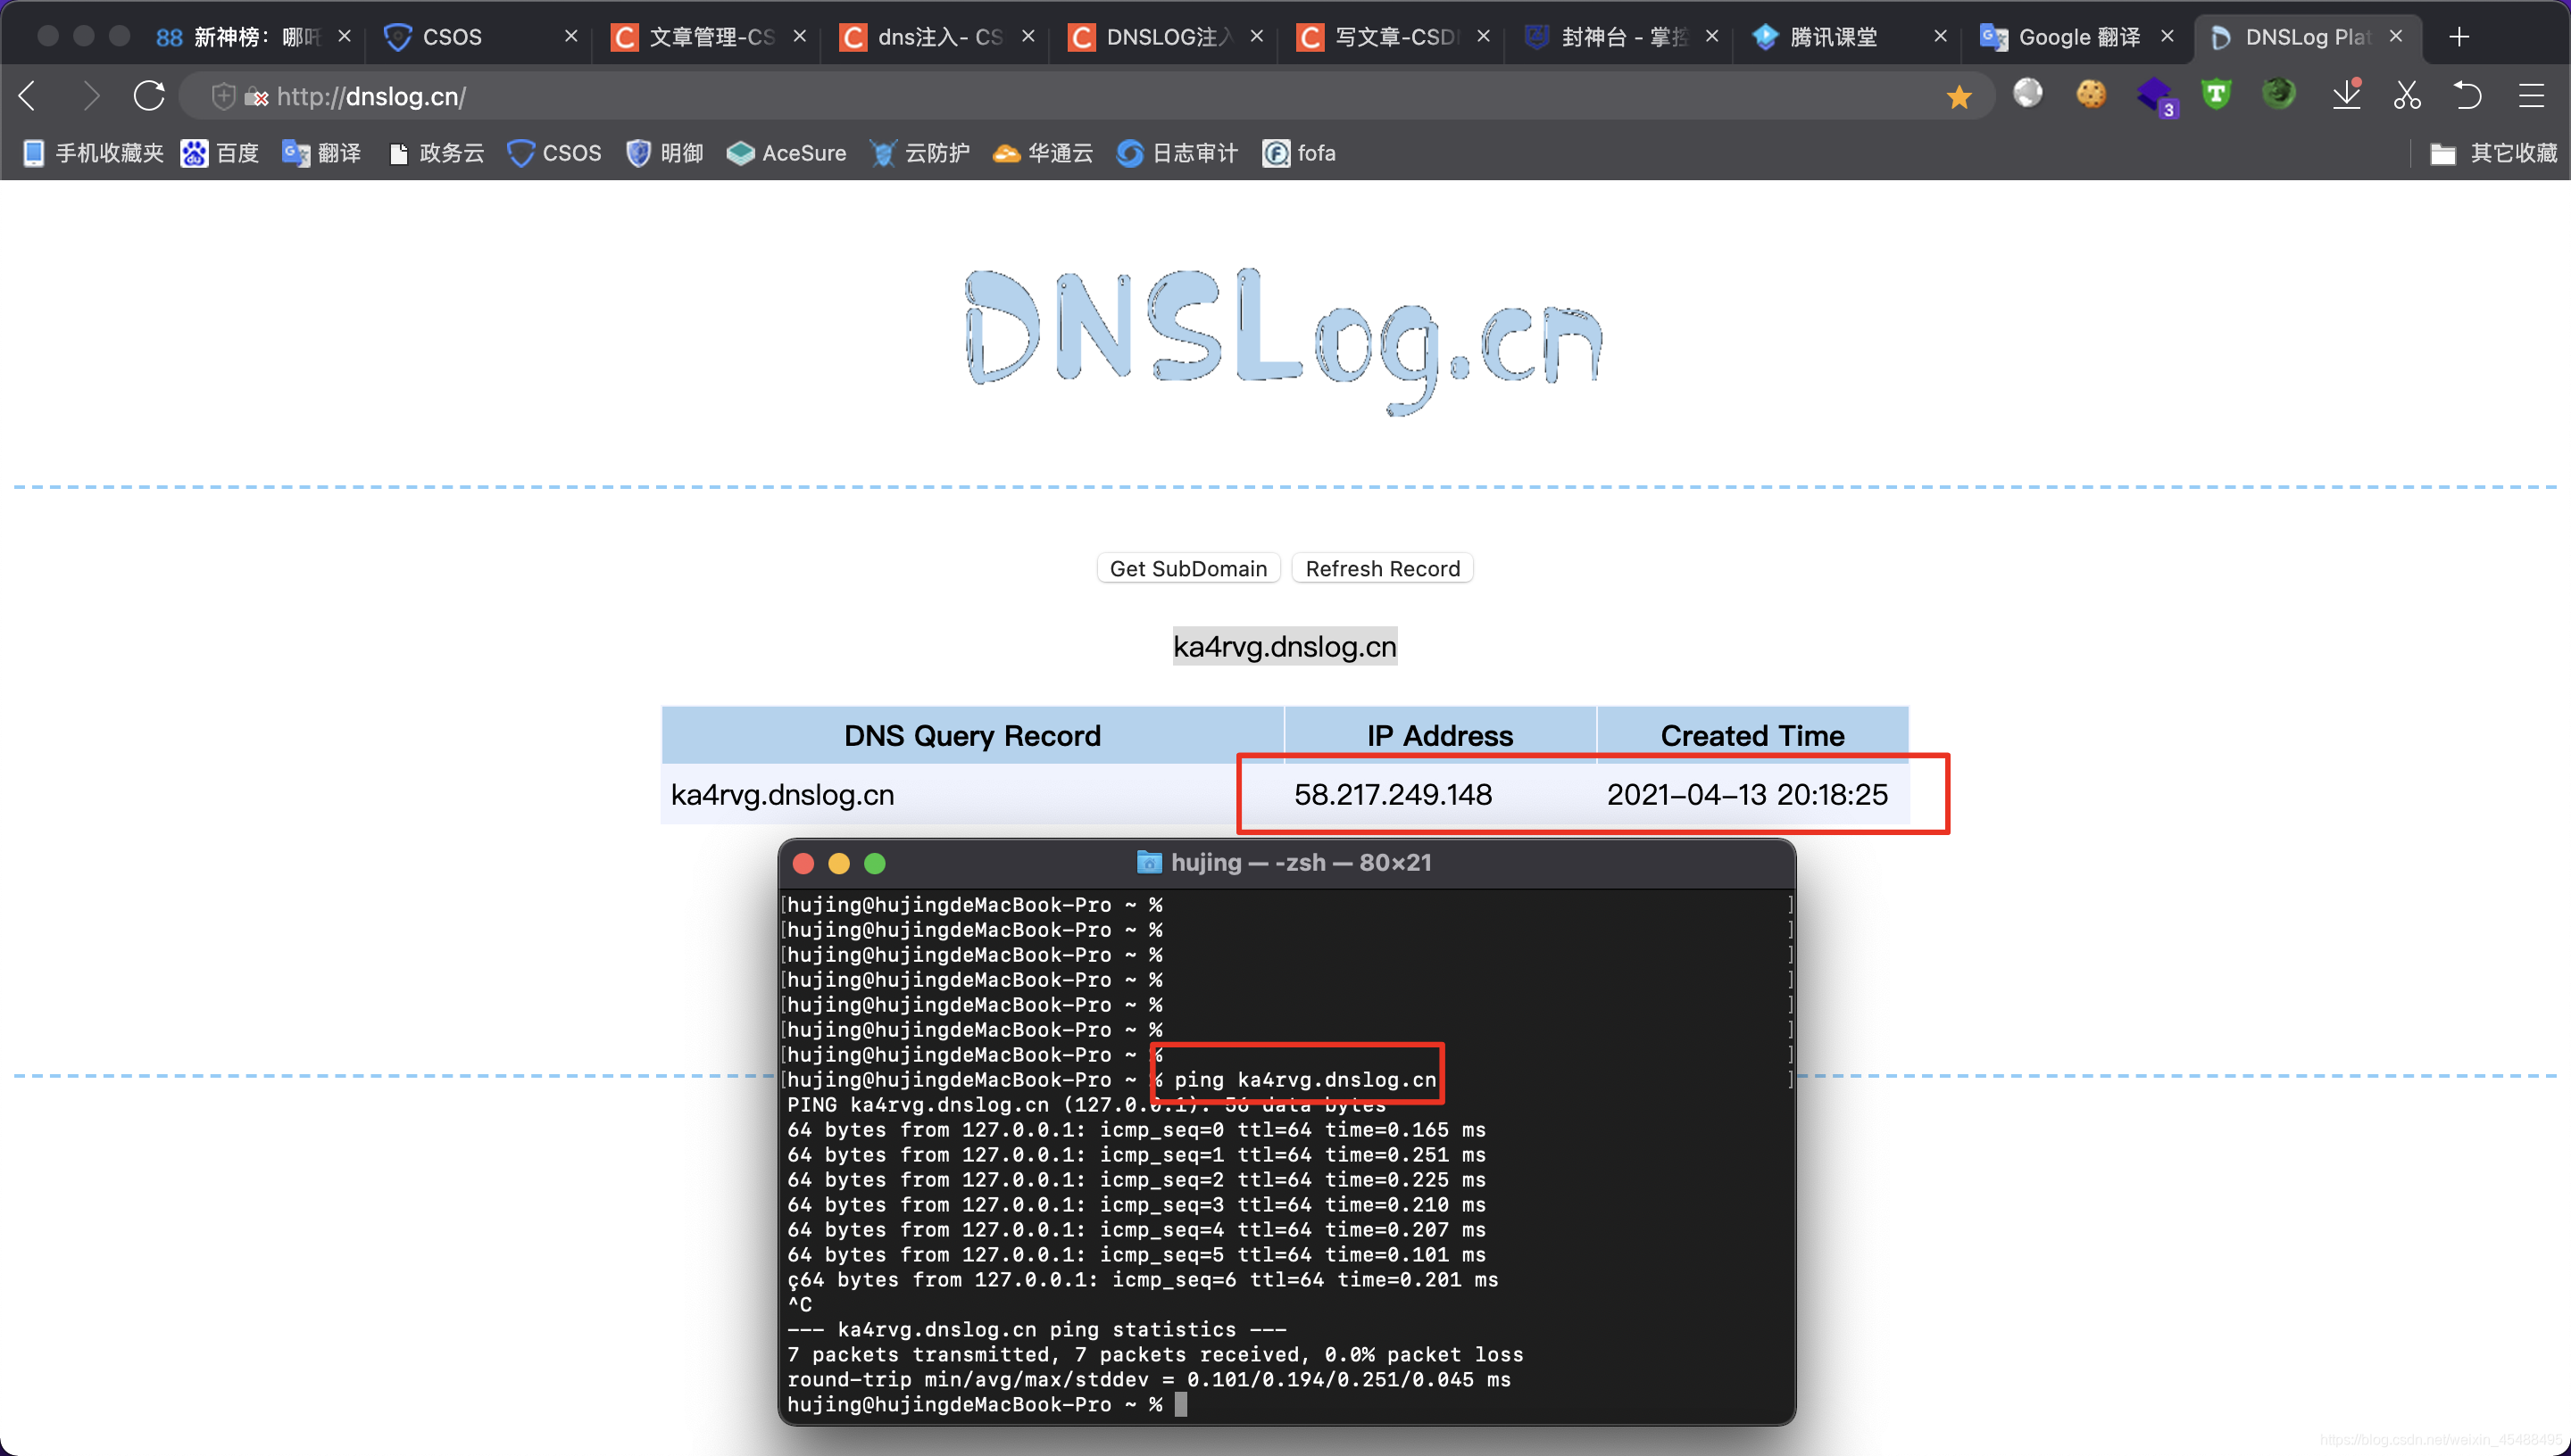2571x1456 pixels.
Task: Click the DNS Query Record column header
Action: [x=971, y=735]
